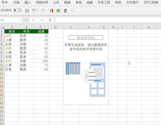This screenshot has width=161, height=125.
Task: Click the Select All triangle corner
Action: pos(3,27)
